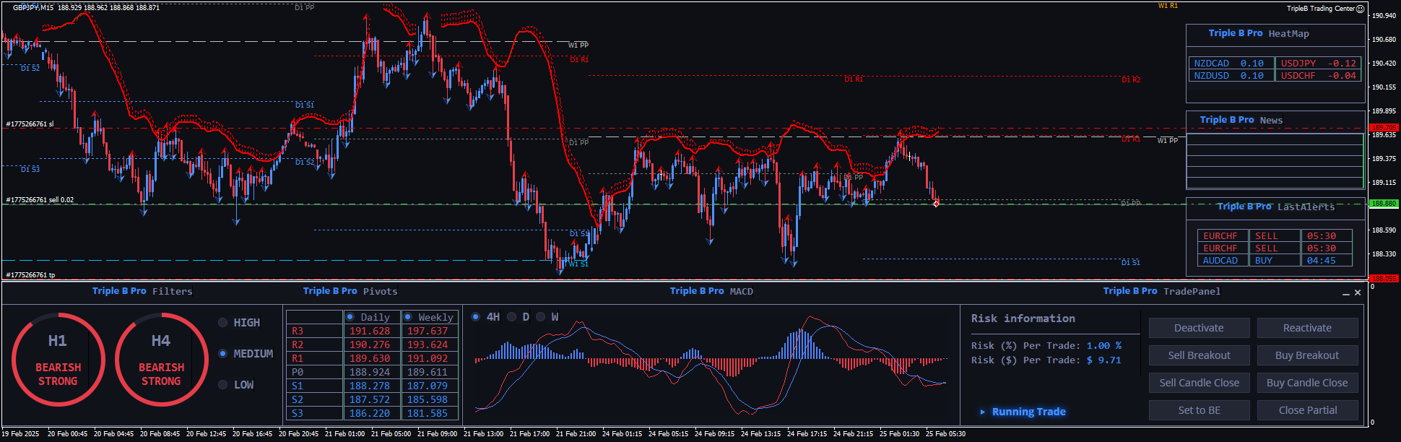Minimize the TradePanel with the dash icon
The height and width of the screenshot is (442, 1401).
(1346, 293)
